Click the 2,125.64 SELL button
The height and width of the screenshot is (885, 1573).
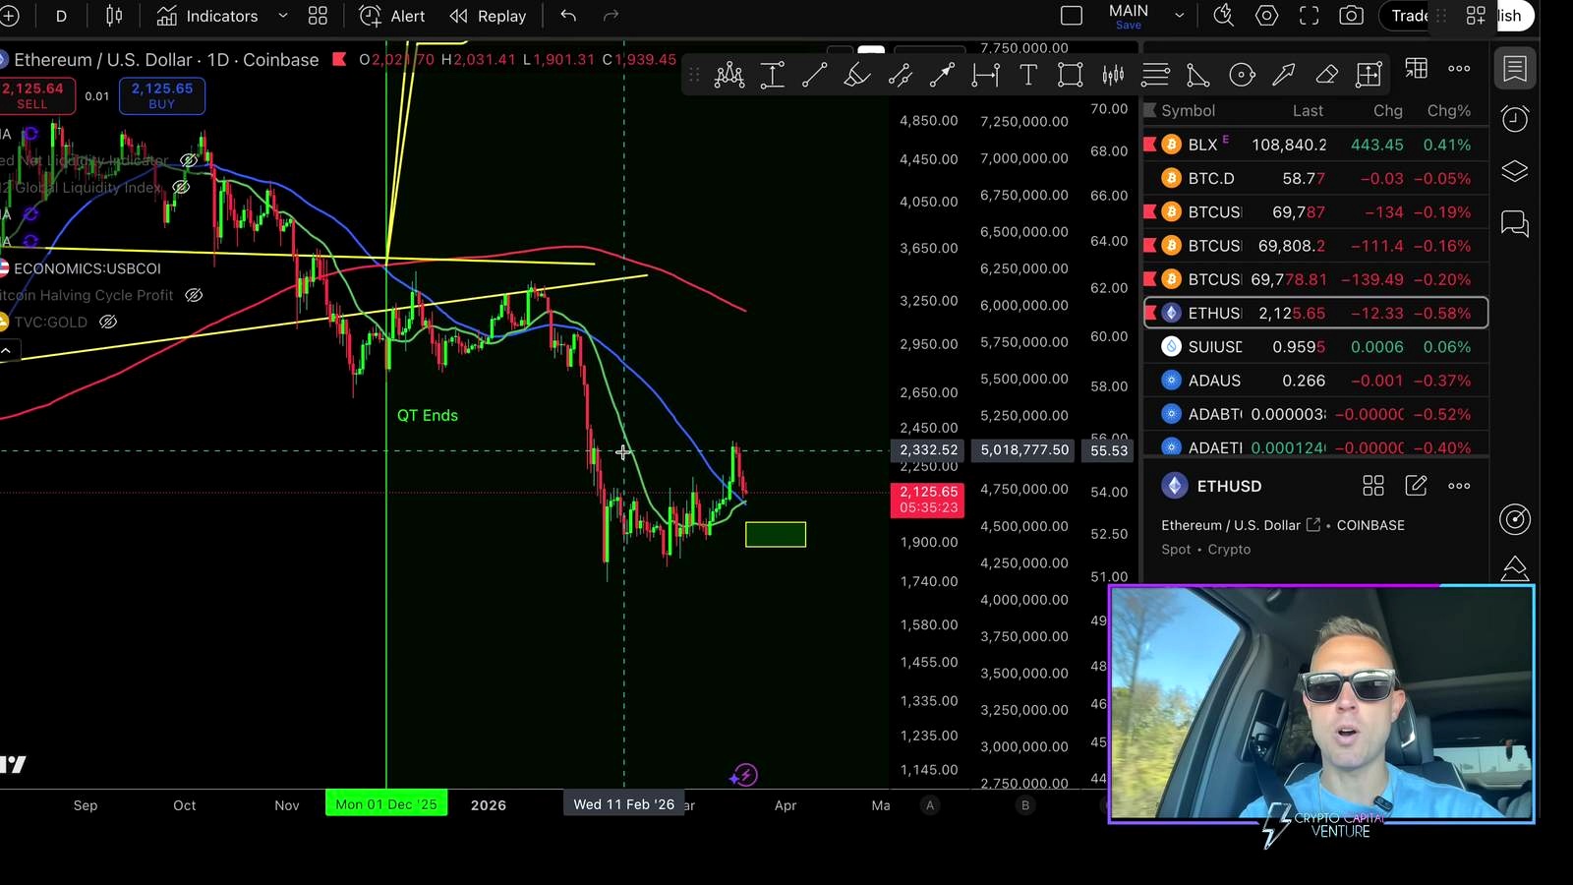pyautogui.click(x=33, y=95)
